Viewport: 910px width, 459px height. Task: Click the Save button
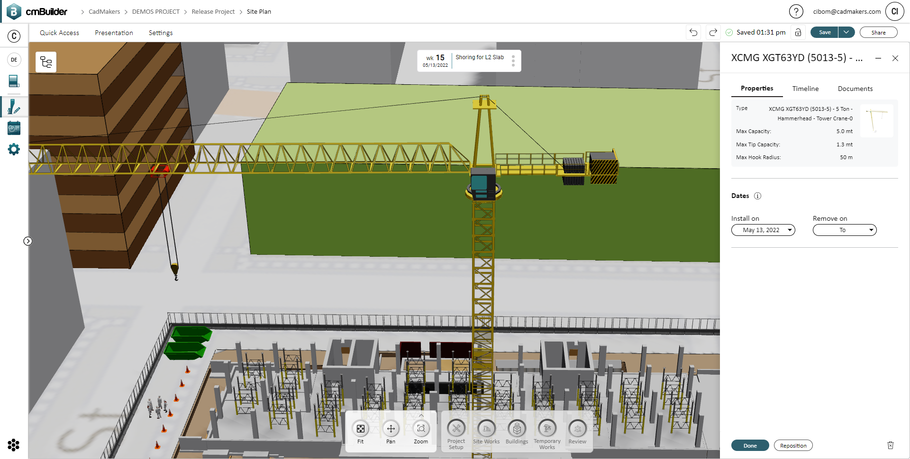(x=825, y=32)
